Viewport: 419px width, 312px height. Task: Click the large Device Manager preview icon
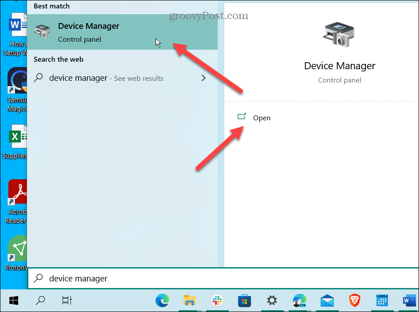(339, 35)
